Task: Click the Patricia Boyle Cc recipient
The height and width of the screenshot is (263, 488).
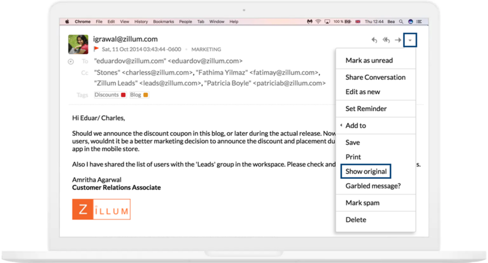Action: 265,83
